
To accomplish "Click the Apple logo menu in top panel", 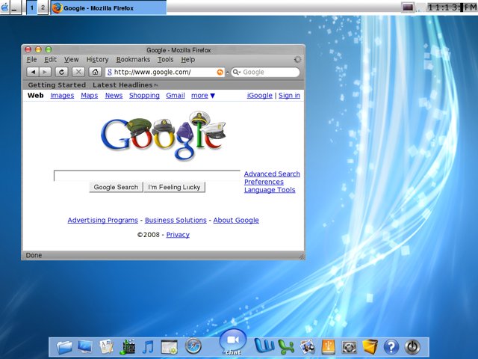I will click(4, 7).
